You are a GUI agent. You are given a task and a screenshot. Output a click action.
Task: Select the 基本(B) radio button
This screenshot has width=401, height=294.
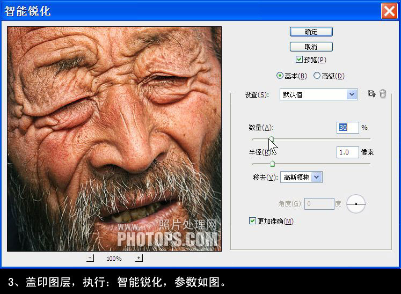pyautogui.click(x=280, y=76)
